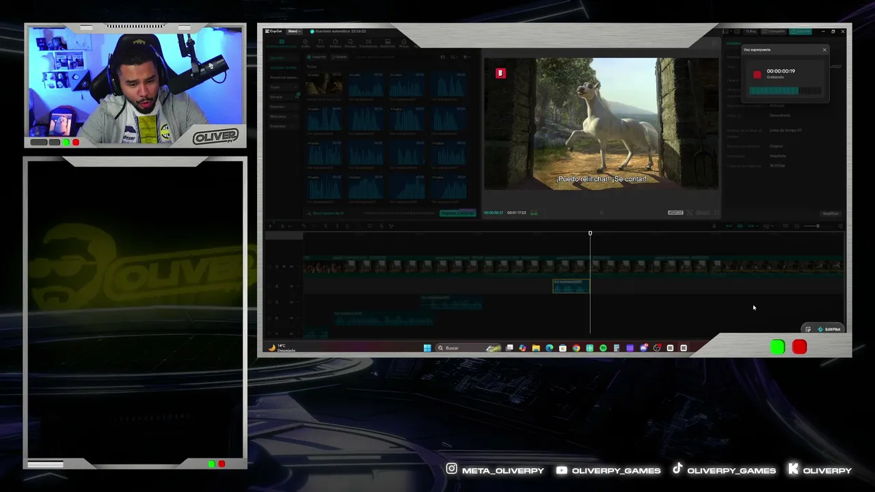Expand the Importar section in the sidebar

click(283, 57)
